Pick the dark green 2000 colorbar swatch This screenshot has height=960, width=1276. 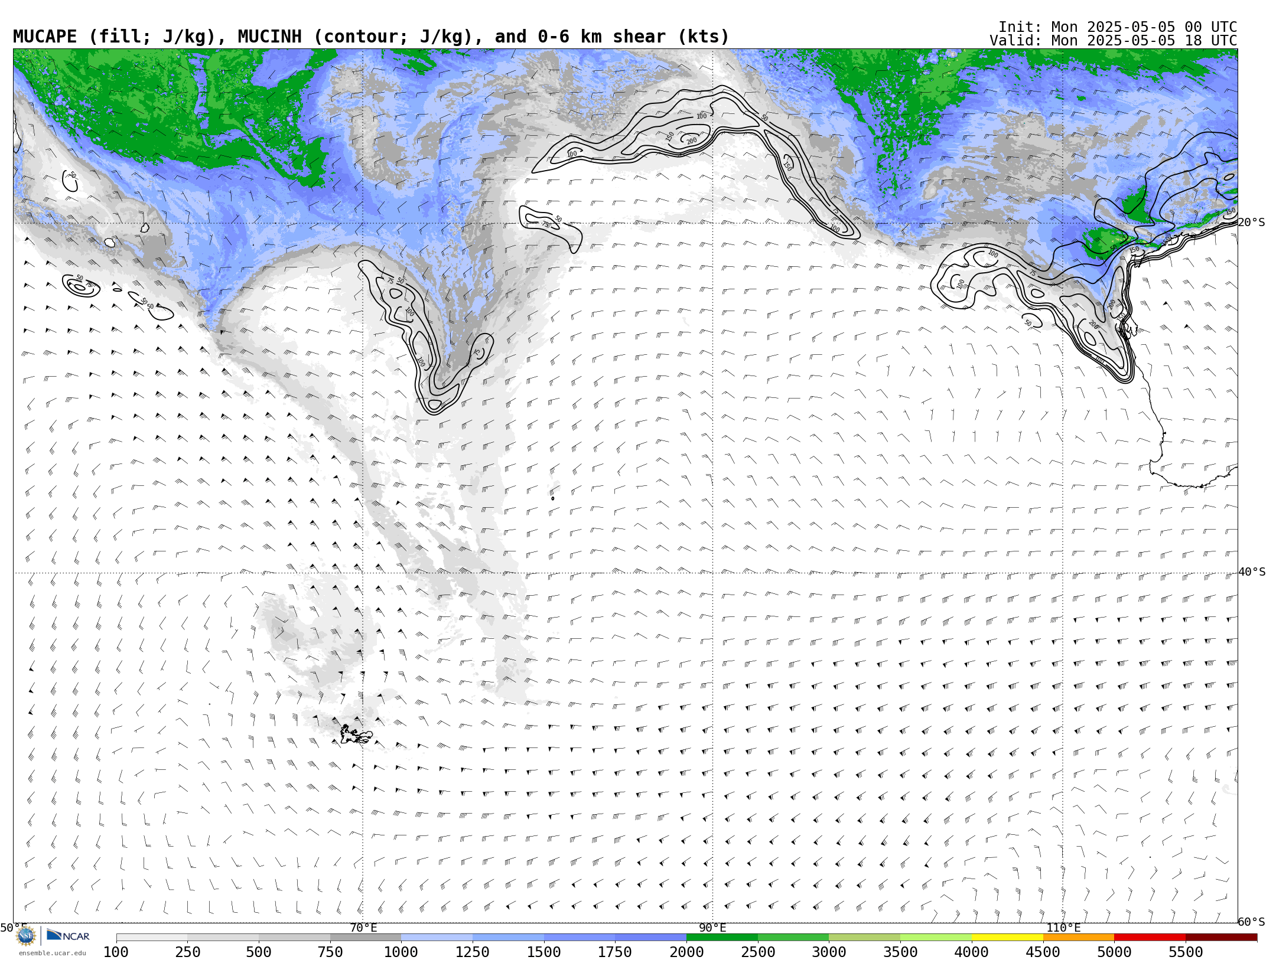pos(722,938)
